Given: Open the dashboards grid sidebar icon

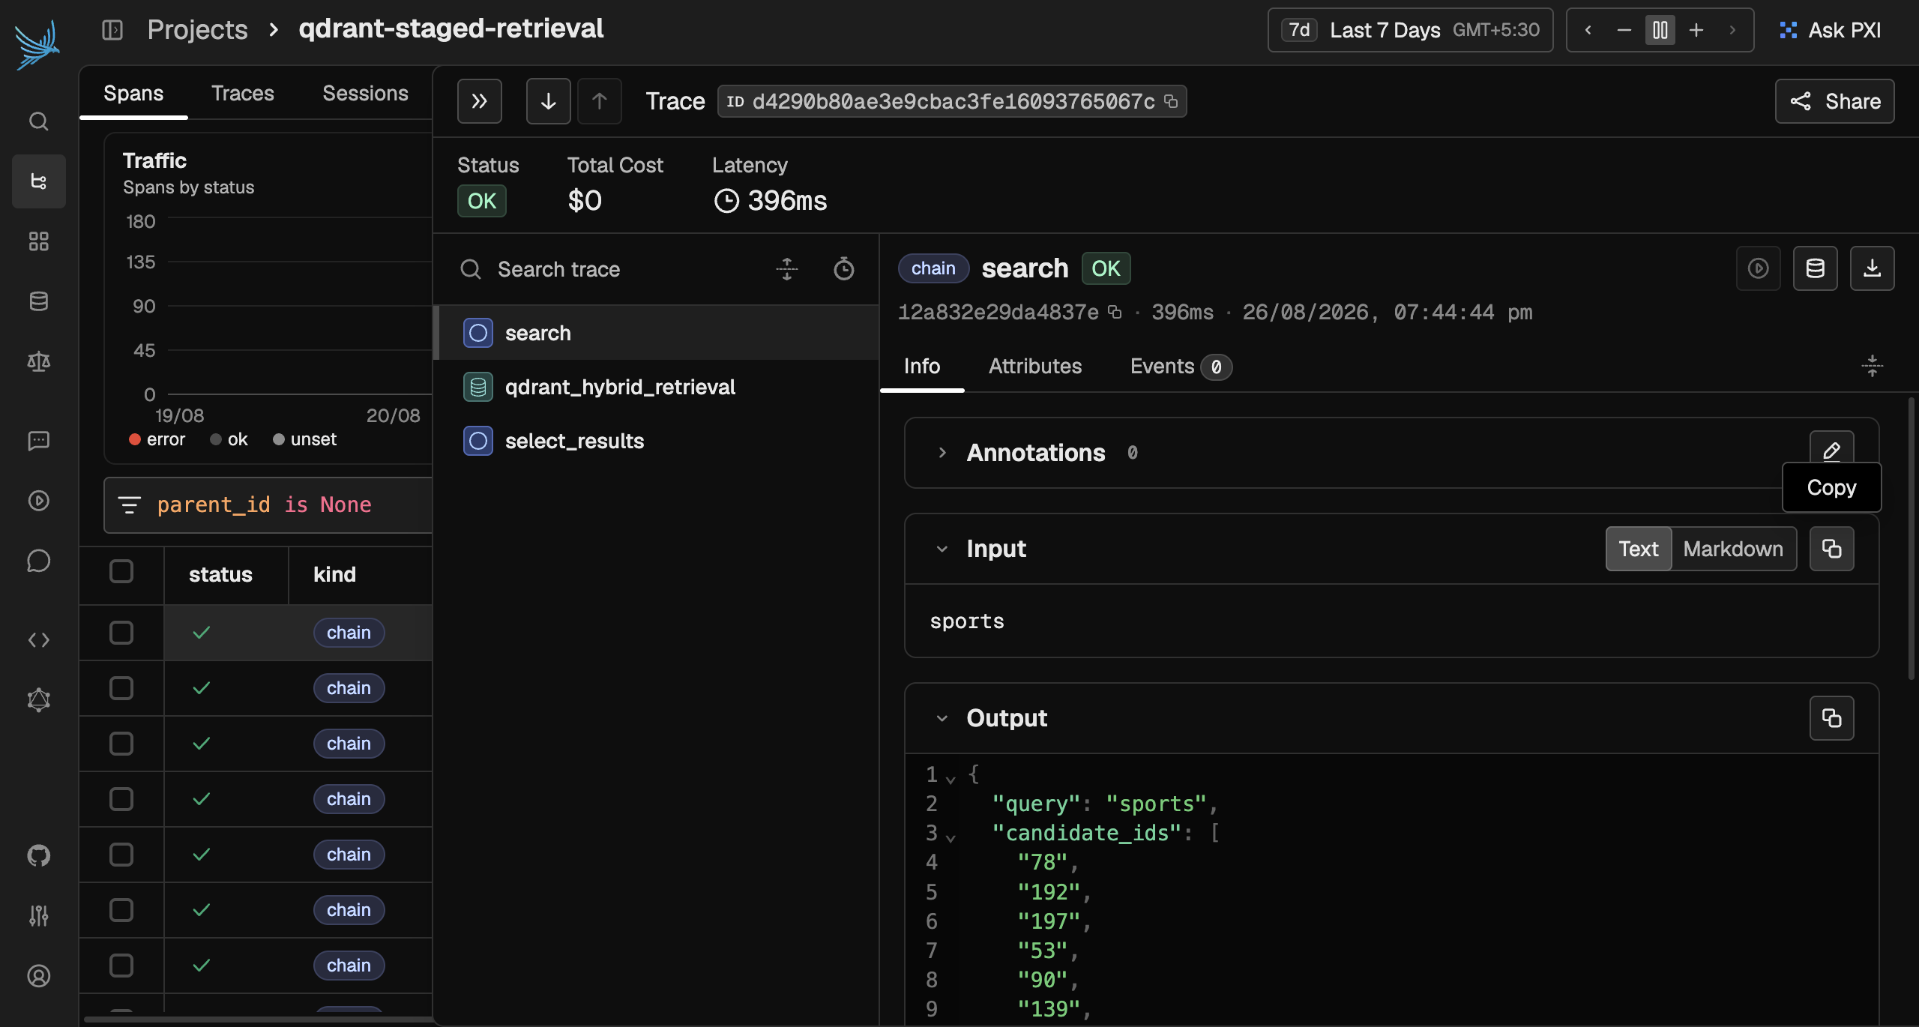Looking at the screenshot, I should coord(39,241).
